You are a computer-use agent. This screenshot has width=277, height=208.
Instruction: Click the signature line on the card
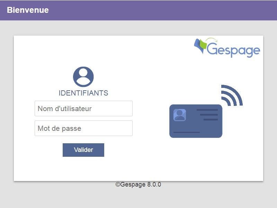(x=187, y=132)
